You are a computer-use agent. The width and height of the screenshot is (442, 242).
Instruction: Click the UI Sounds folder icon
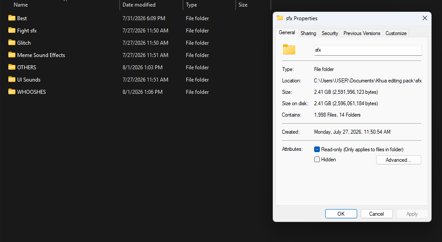tap(12, 80)
